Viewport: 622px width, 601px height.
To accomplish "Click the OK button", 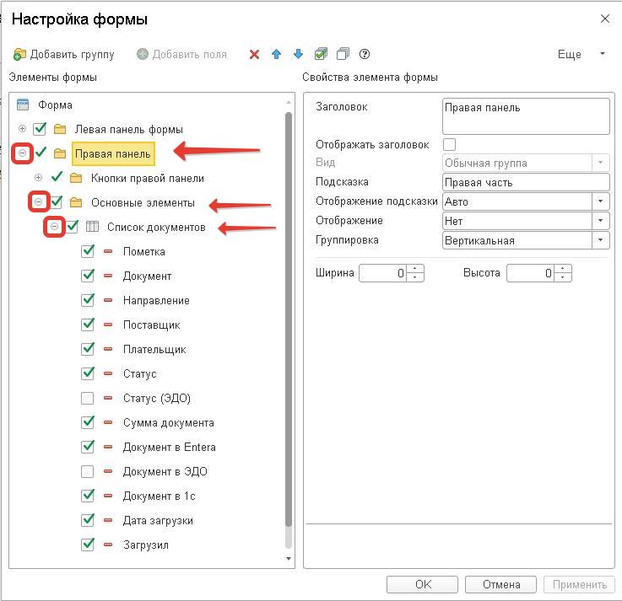I will pyautogui.click(x=422, y=584).
